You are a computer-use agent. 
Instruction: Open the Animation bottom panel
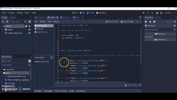[80, 91]
